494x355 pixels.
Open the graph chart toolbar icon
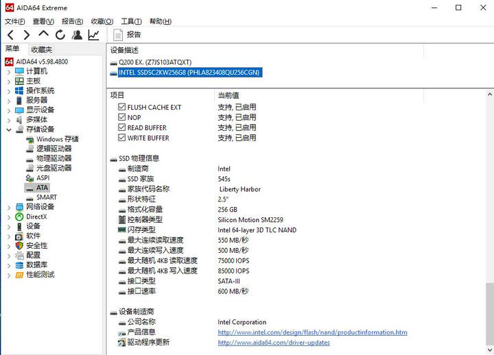click(x=93, y=35)
